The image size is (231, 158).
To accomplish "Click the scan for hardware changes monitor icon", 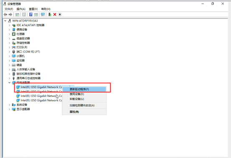I will (x=43, y=15).
